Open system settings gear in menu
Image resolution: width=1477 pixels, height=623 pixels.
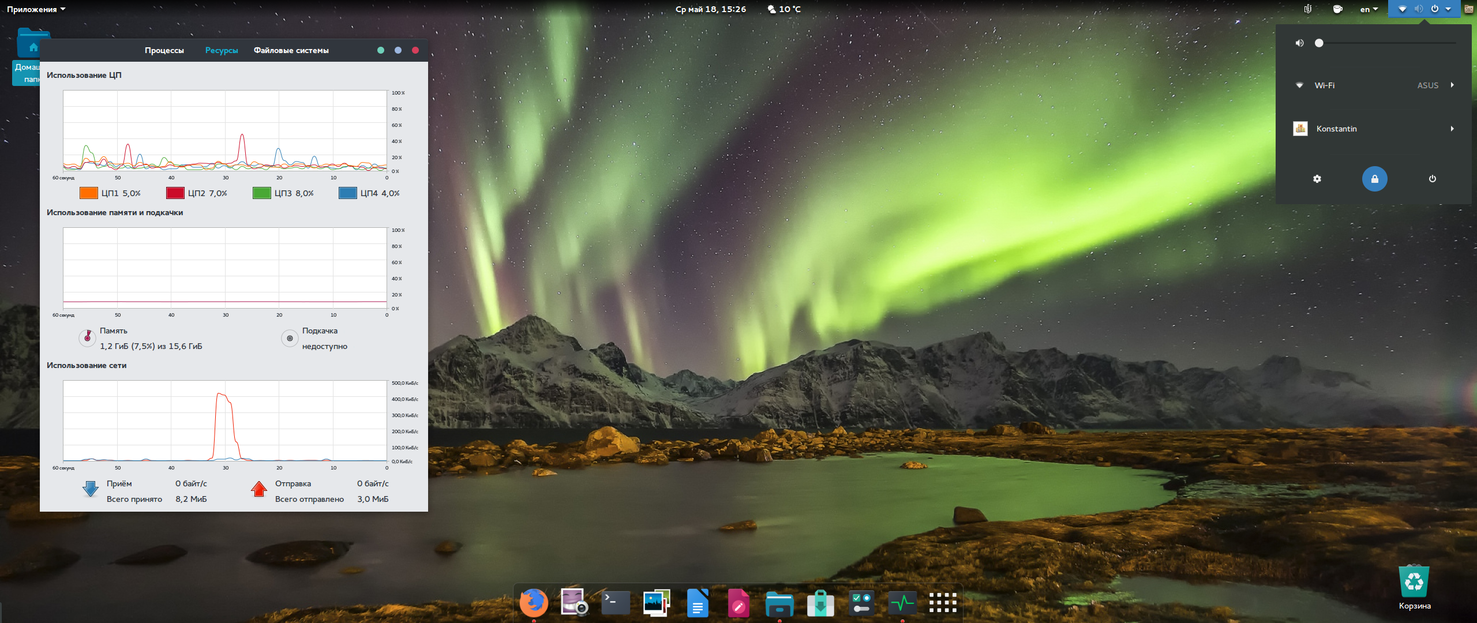[x=1317, y=179]
